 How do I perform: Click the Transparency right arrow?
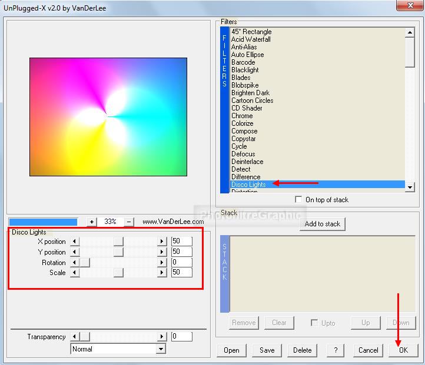point(162,337)
